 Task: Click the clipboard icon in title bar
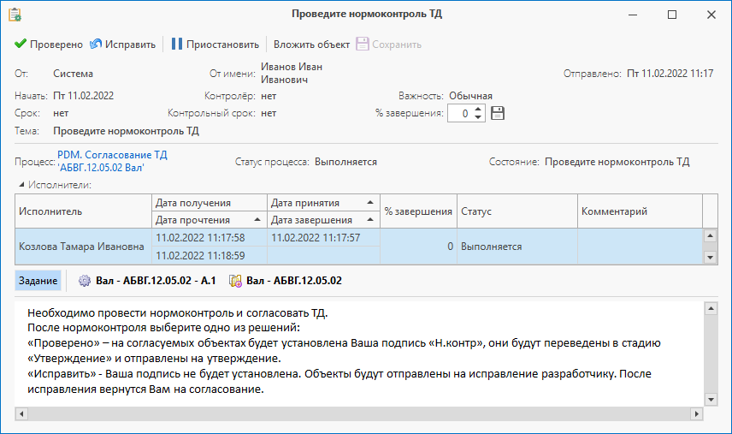pos(15,15)
